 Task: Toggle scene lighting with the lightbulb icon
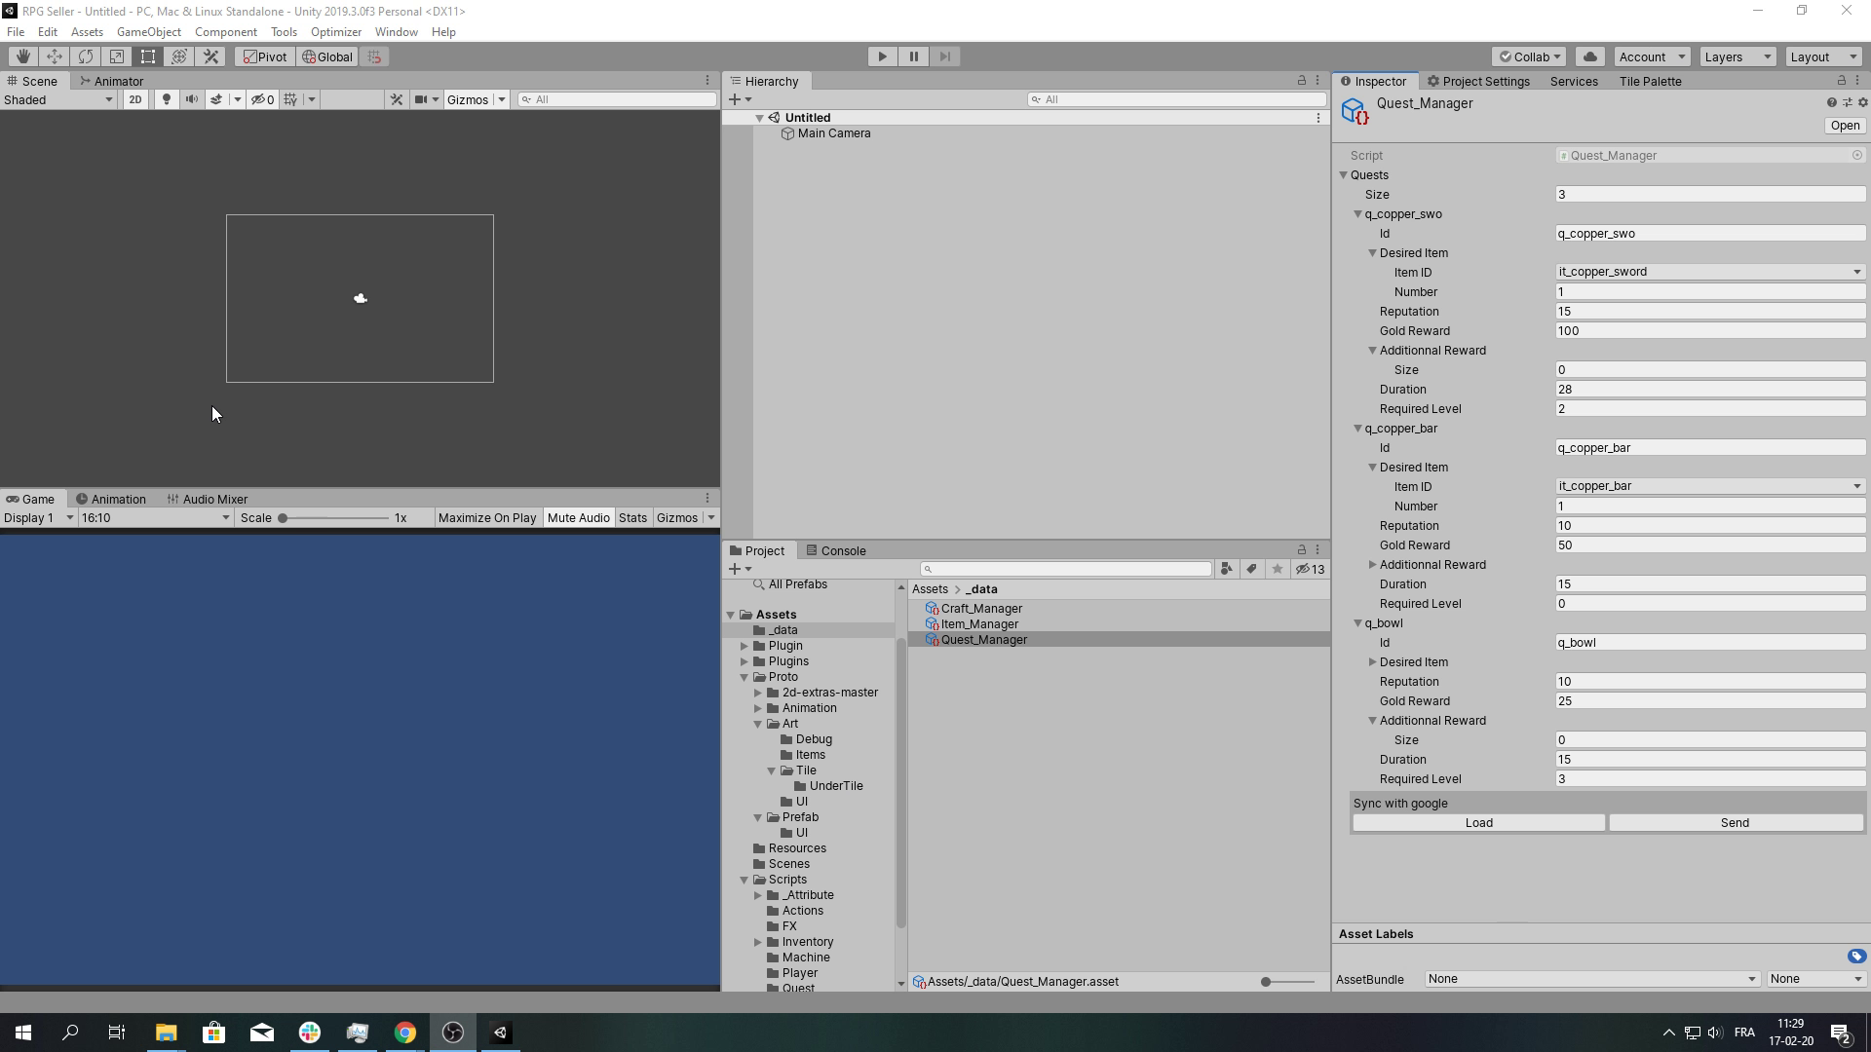pos(167,99)
